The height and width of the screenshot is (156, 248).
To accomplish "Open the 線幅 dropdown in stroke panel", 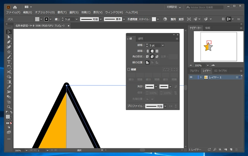I will click(x=163, y=46).
